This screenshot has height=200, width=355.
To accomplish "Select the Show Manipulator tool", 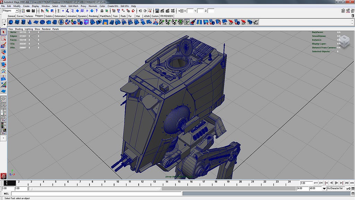I will point(3,85).
